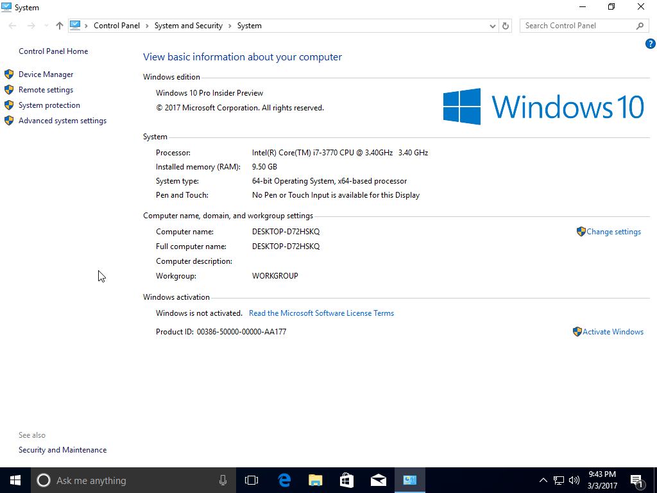Screen dimensions: 657x493
Task: Click the 'Windows is not activated.' text
Action: tap(199, 313)
